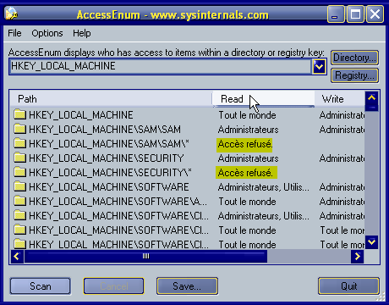Click Write cell of the SECURITY row
This screenshot has width=389, height=305.
342,158
